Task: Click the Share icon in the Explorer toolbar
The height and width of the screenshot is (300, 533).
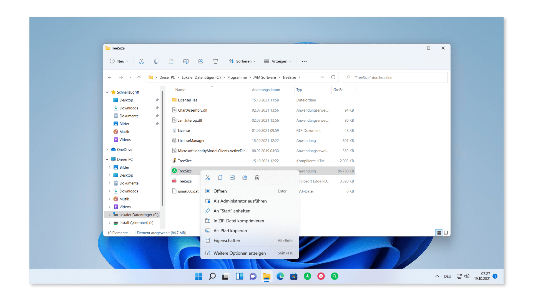Action: coord(201,61)
